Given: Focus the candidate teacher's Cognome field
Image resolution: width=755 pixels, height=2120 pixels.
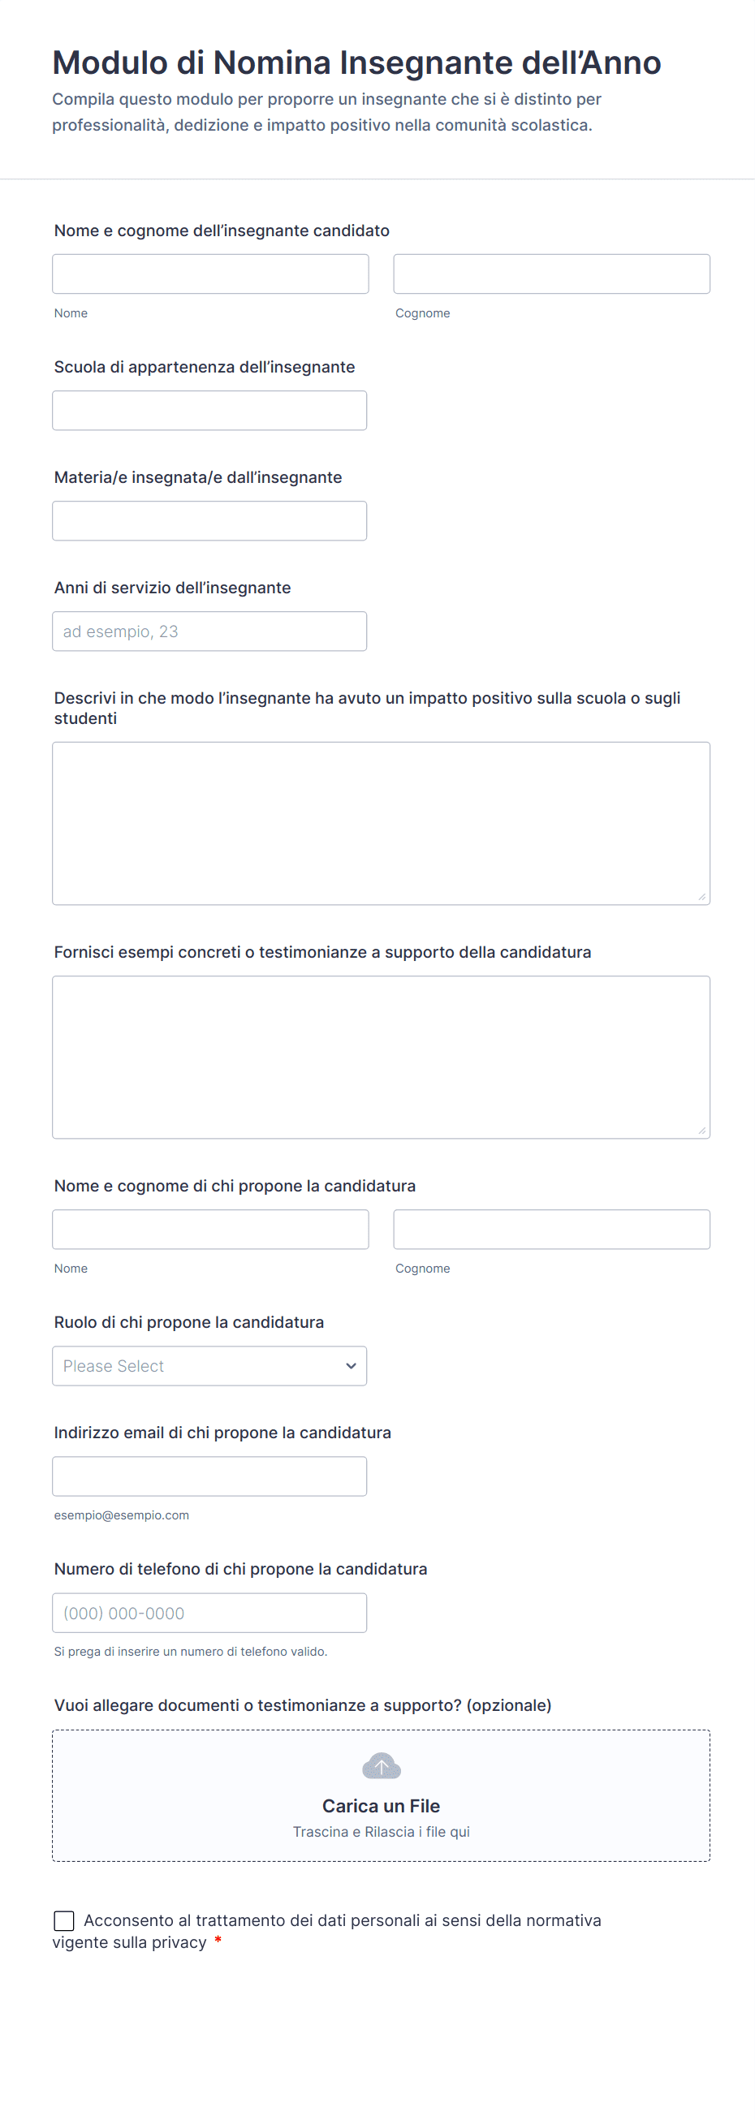Looking at the screenshot, I should coord(550,274).
